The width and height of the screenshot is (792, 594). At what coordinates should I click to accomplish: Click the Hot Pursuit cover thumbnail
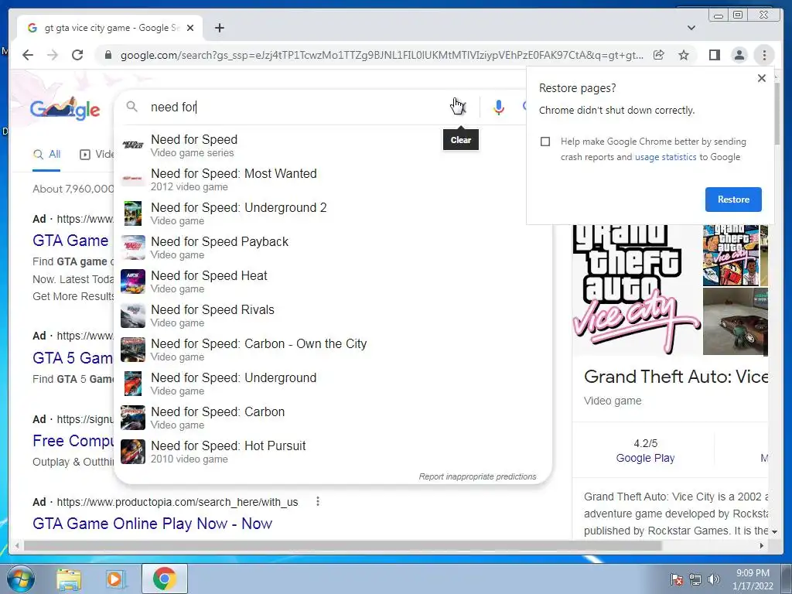click(x=133, y=452)
